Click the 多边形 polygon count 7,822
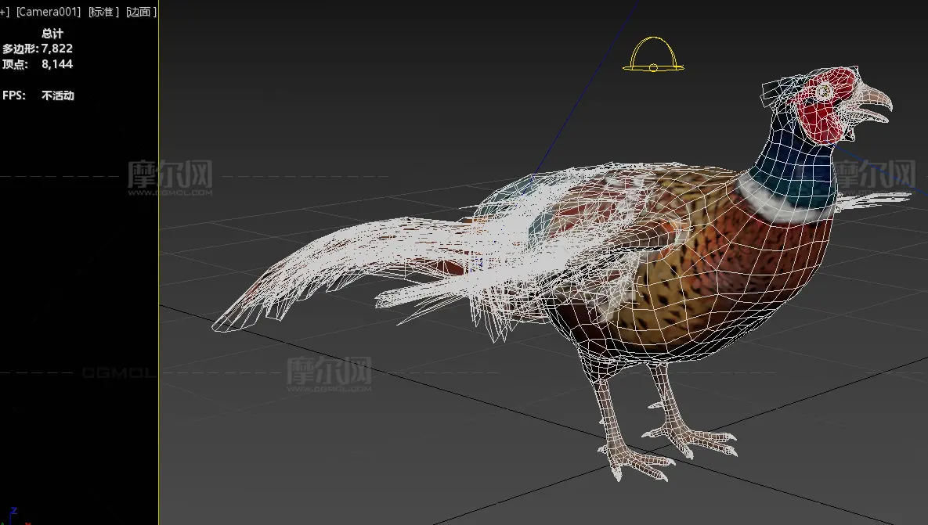The image size is (928, 525). point(56,49)
